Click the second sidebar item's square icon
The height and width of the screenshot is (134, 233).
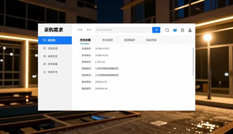click(x=44, y=48)
